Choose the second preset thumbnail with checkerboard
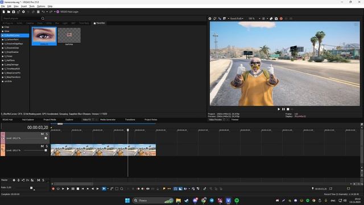364x205 pixels. coord(69,35)
